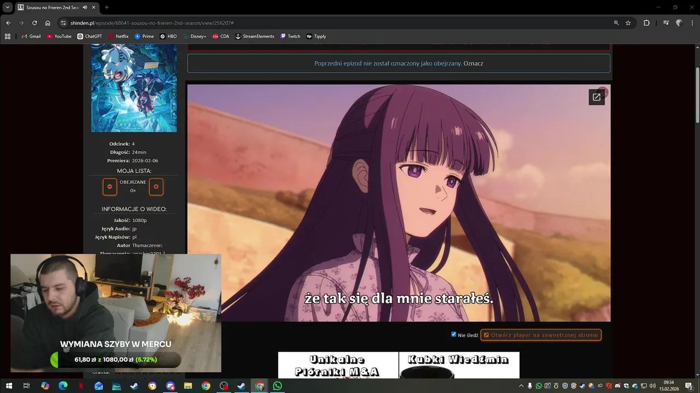
Task: Open the Chrome three-dot menu
Action: pos(692,23)
